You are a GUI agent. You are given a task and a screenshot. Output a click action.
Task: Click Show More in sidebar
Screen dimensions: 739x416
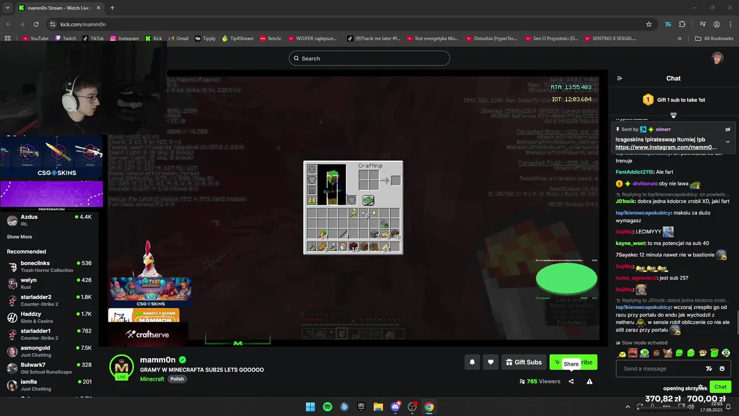(19, 237)
